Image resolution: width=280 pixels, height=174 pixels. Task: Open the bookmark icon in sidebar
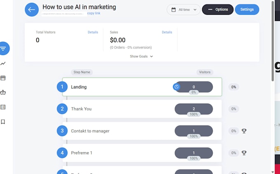click(3, 122)
